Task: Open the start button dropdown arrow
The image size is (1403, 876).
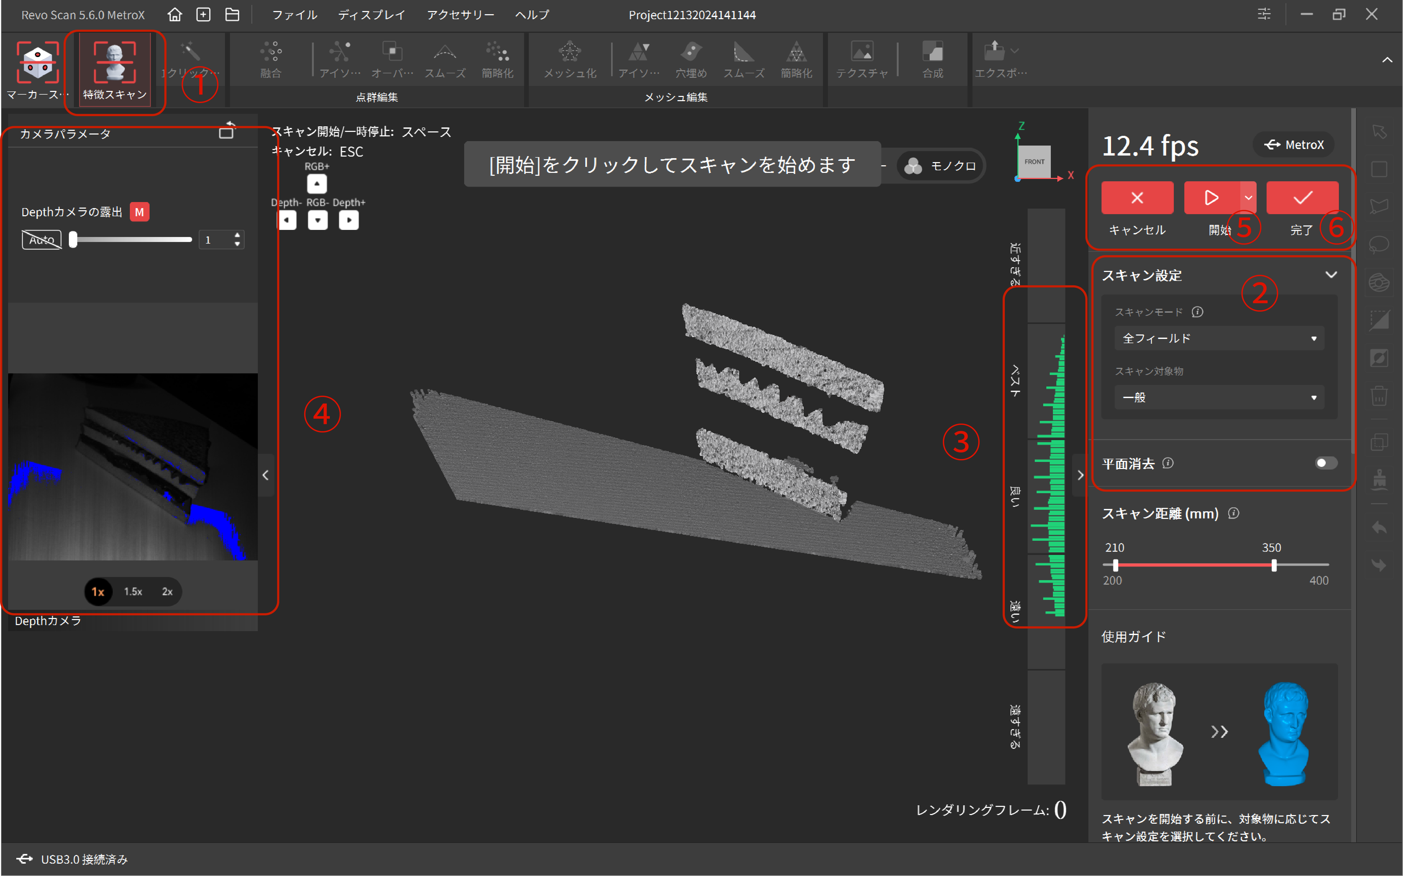Action: click(1248, 198)
